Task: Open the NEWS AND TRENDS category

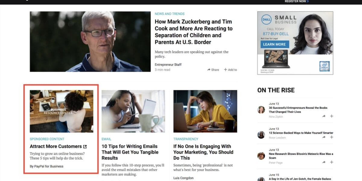Action: (x=169, y=14)
